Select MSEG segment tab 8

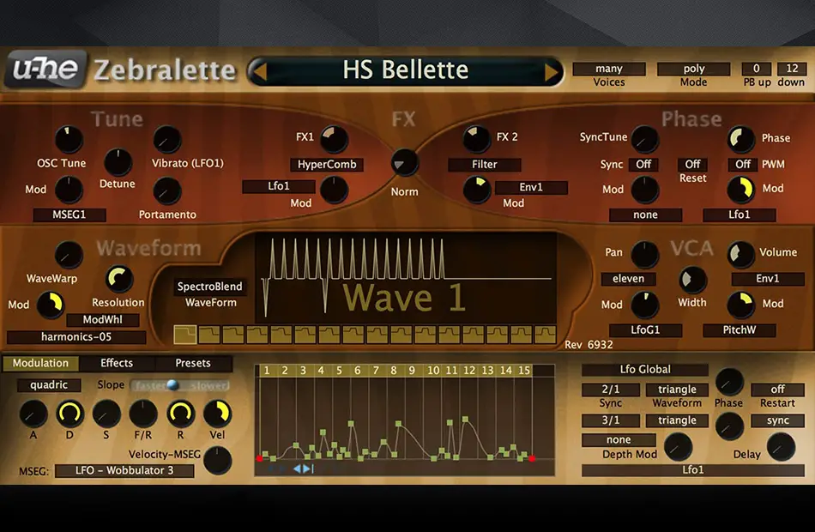[x=394, y=371]
